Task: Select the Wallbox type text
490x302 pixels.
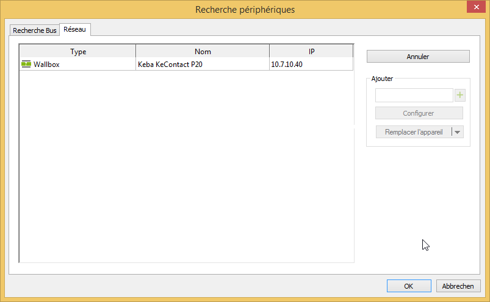Action: point(46,64)
